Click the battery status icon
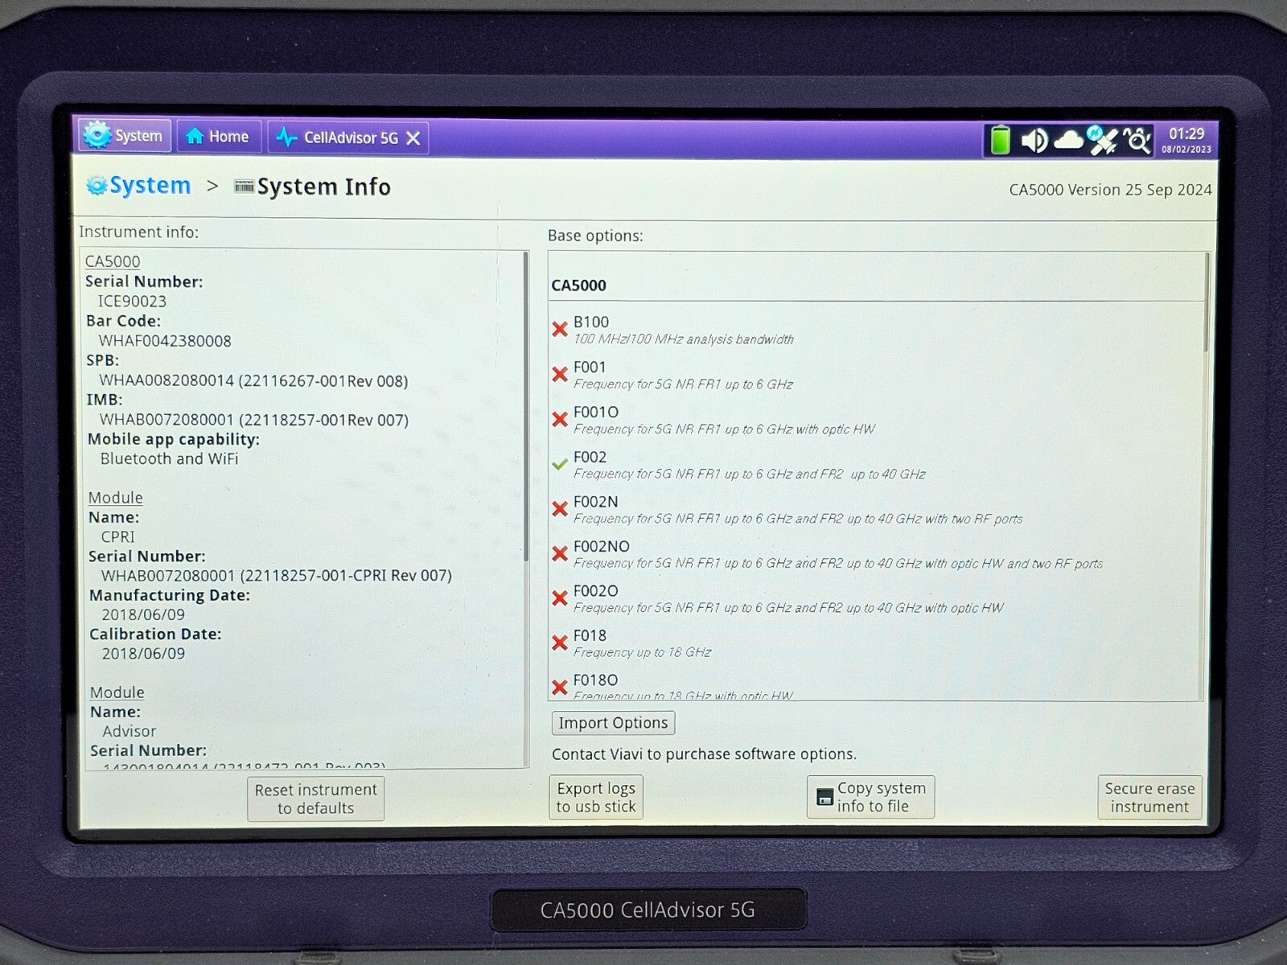 click(1000, 140)
